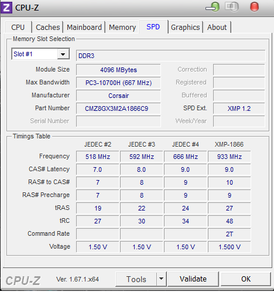Image resolution: width=274 pixels, height=295 pixels.
Task: Click the CAS# Latency 7.0 cell
Action: [x=98, y=169]
